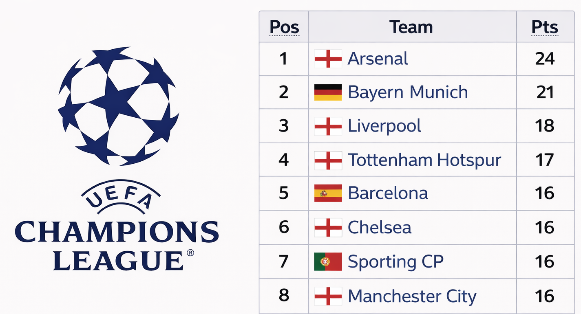
Task: Visit the Sporting CP link
Action: click(x=395, y=261)
